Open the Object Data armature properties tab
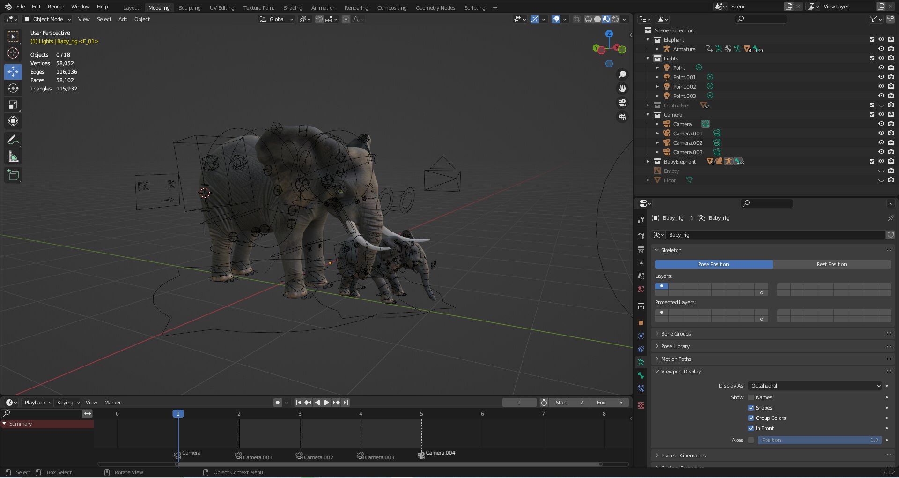This screenshot has width=899, height=478. pos(641,362)
